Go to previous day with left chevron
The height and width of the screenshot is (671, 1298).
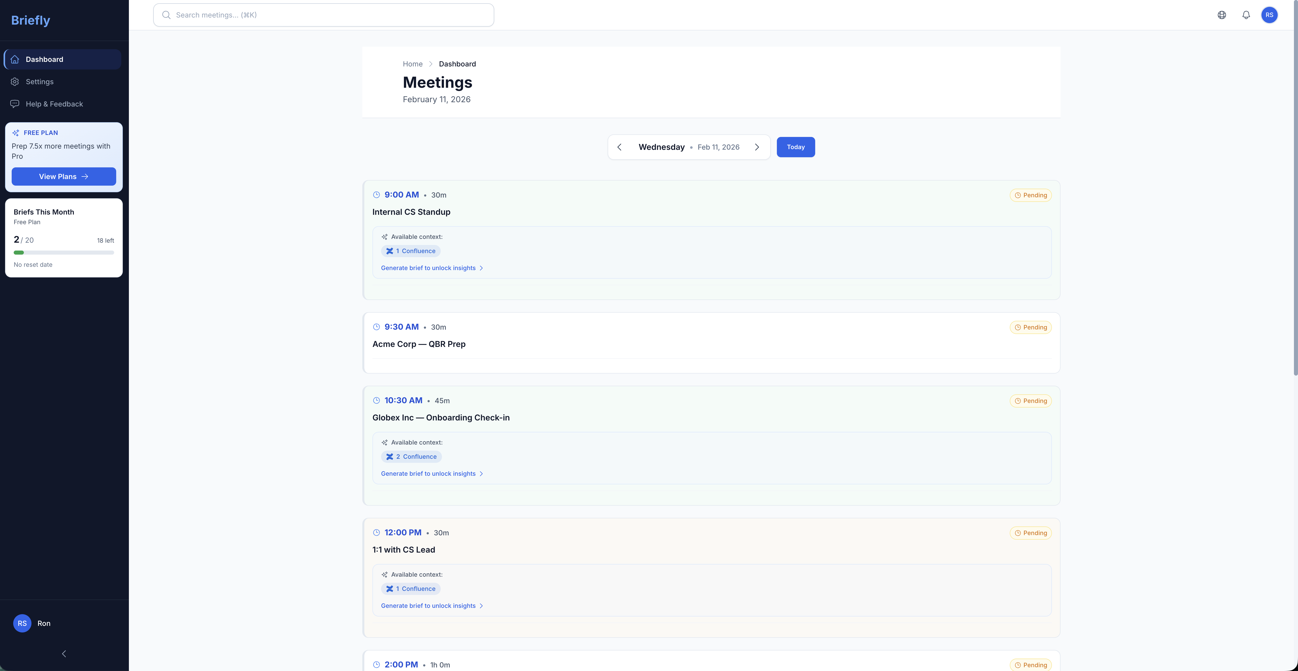click(x=619, y=147)
